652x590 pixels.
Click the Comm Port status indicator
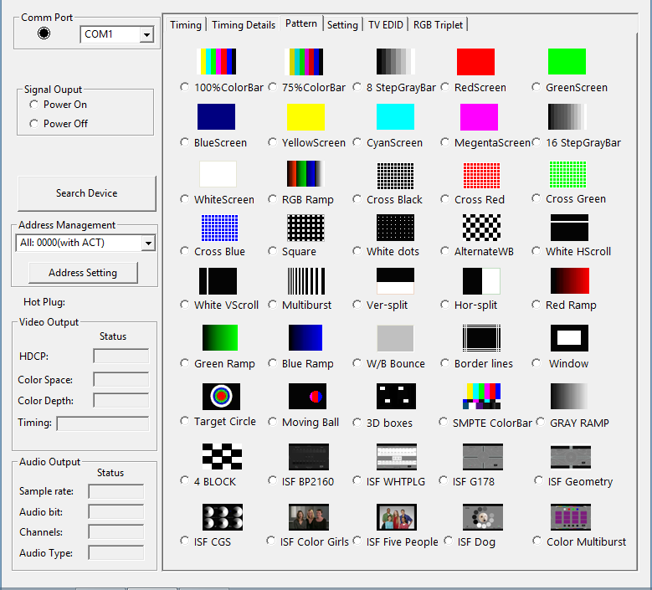click(44, 33)
